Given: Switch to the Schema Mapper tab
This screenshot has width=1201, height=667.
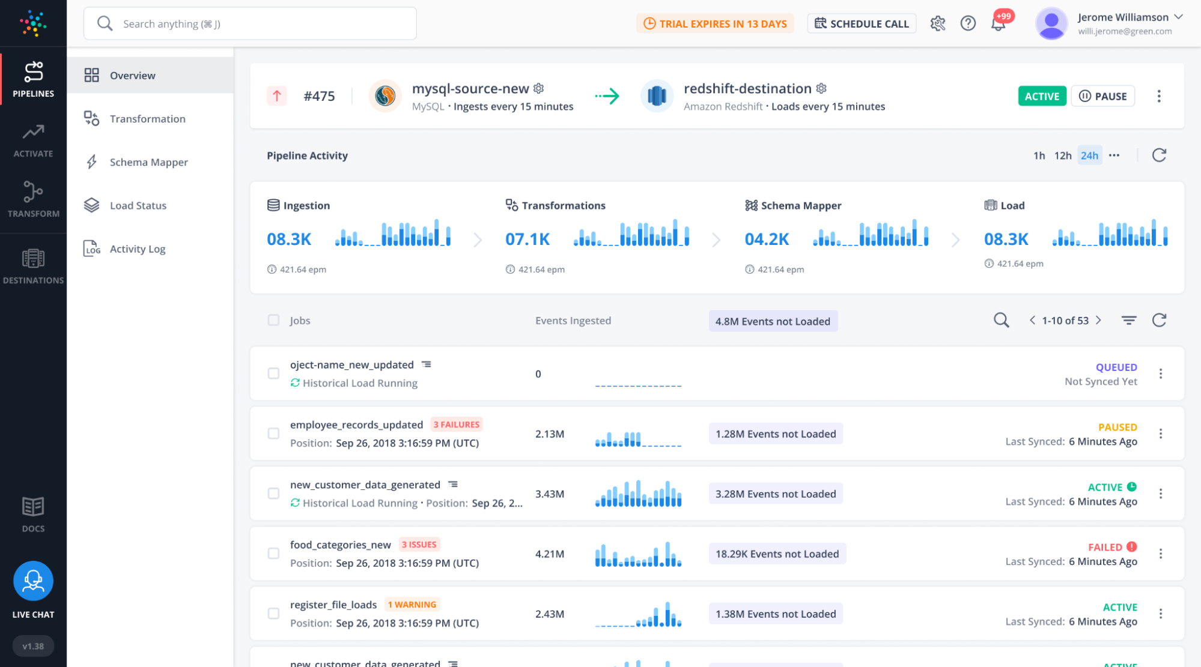Looking at the screenshot, I should (x=149, y=161).
